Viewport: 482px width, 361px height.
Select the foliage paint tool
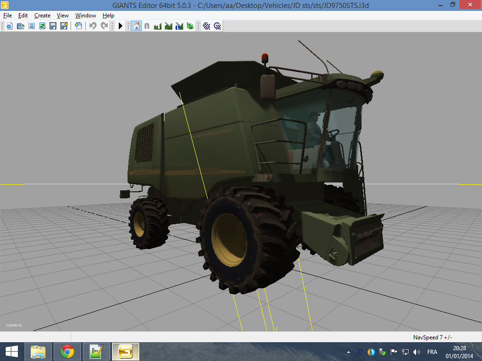(x=190, y=26)
